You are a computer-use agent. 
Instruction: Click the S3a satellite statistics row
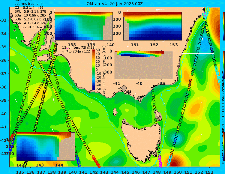click(30, 15)
